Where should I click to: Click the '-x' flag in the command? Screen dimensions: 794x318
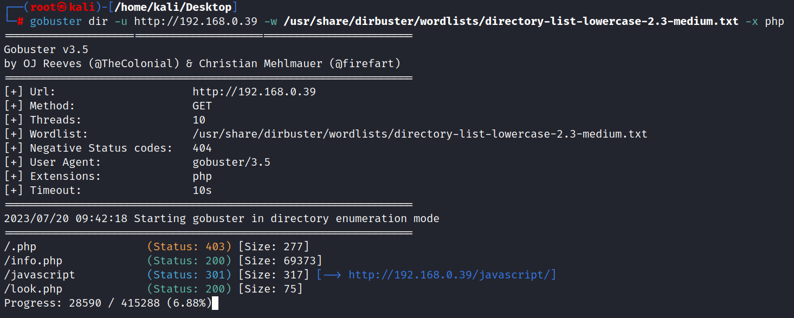(x=752, y=22)
